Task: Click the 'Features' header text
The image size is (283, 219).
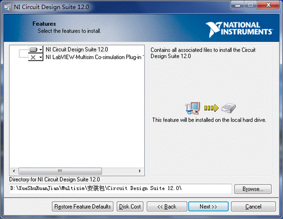Action: [44, 24]
